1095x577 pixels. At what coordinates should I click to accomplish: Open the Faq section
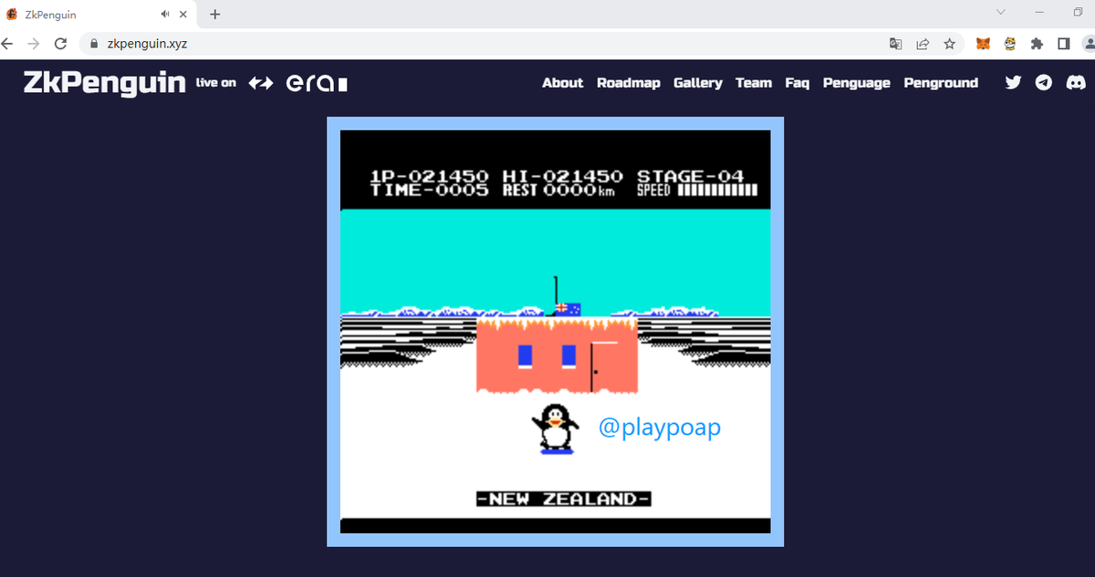[798, 83]
